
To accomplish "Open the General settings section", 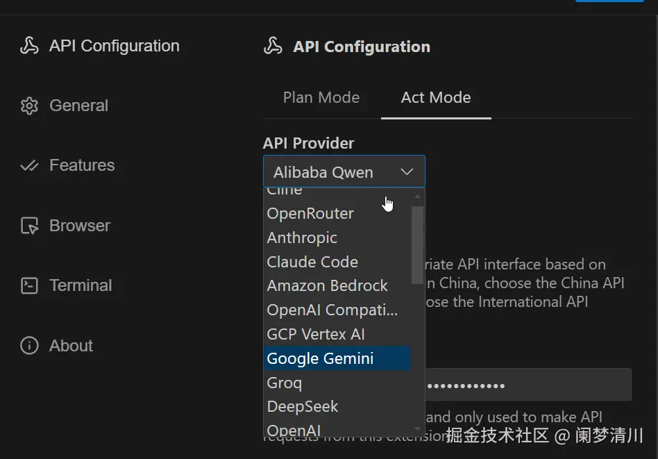I will pyautogui.click(x=65, y=106).
